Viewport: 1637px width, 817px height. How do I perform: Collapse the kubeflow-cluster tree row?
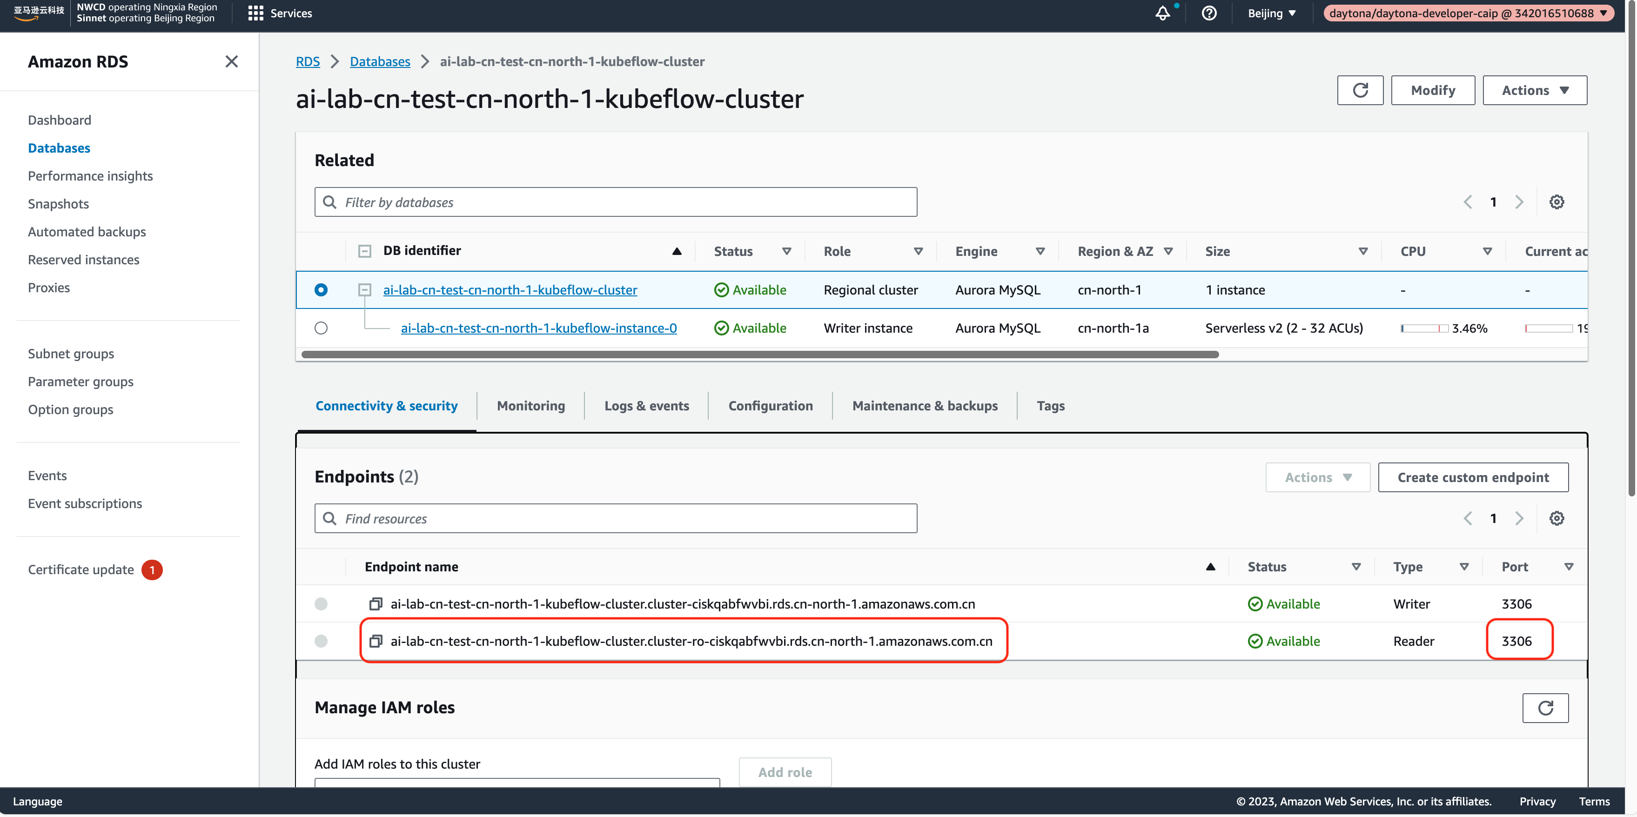364,290
